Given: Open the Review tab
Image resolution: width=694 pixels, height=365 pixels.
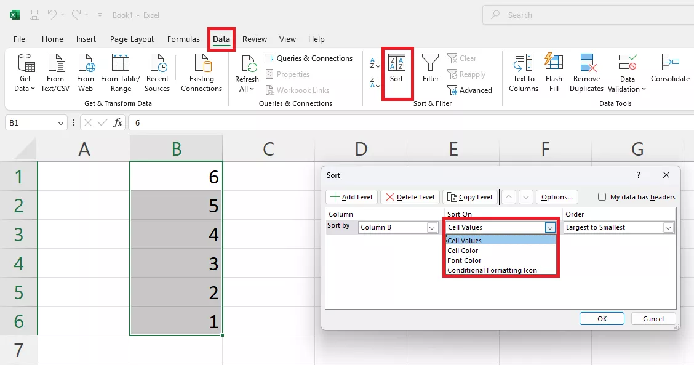Looking at the screenshot, I should (255, 39).
